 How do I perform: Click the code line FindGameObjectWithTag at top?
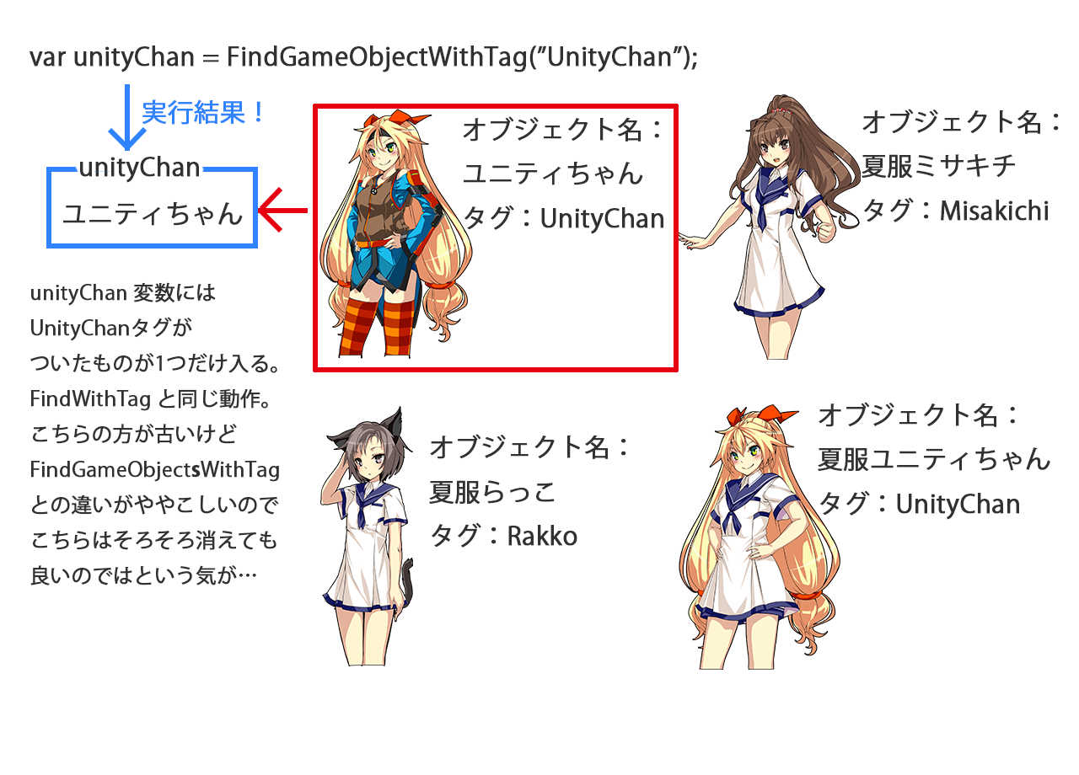pos(364,57)
